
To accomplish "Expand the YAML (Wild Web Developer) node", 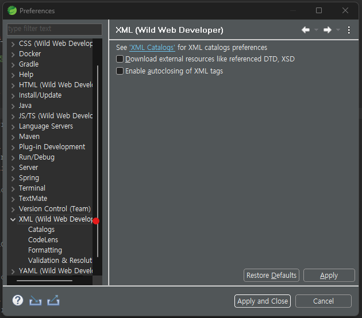I will 13,271.
